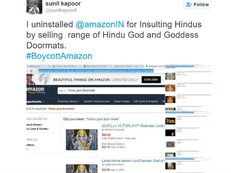This screenshot has height=173, width=231.
Task: Click the Amazon Prime logo
Action: pyautogui.click(x=36, y=90)
